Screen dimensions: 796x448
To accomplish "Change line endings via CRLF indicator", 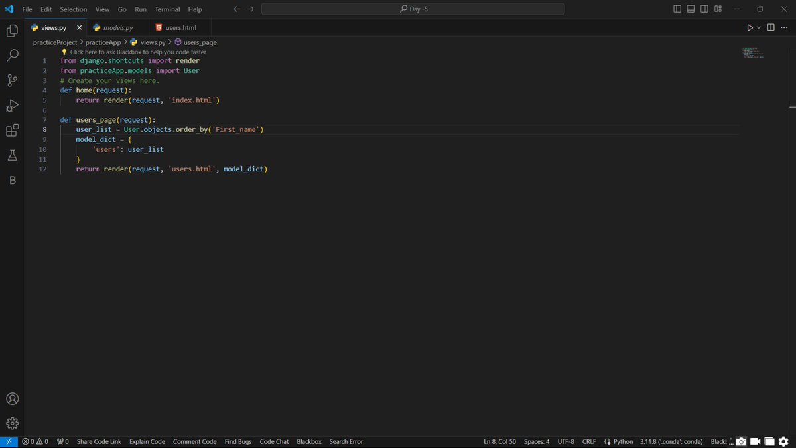I will [x=589, y=441].
